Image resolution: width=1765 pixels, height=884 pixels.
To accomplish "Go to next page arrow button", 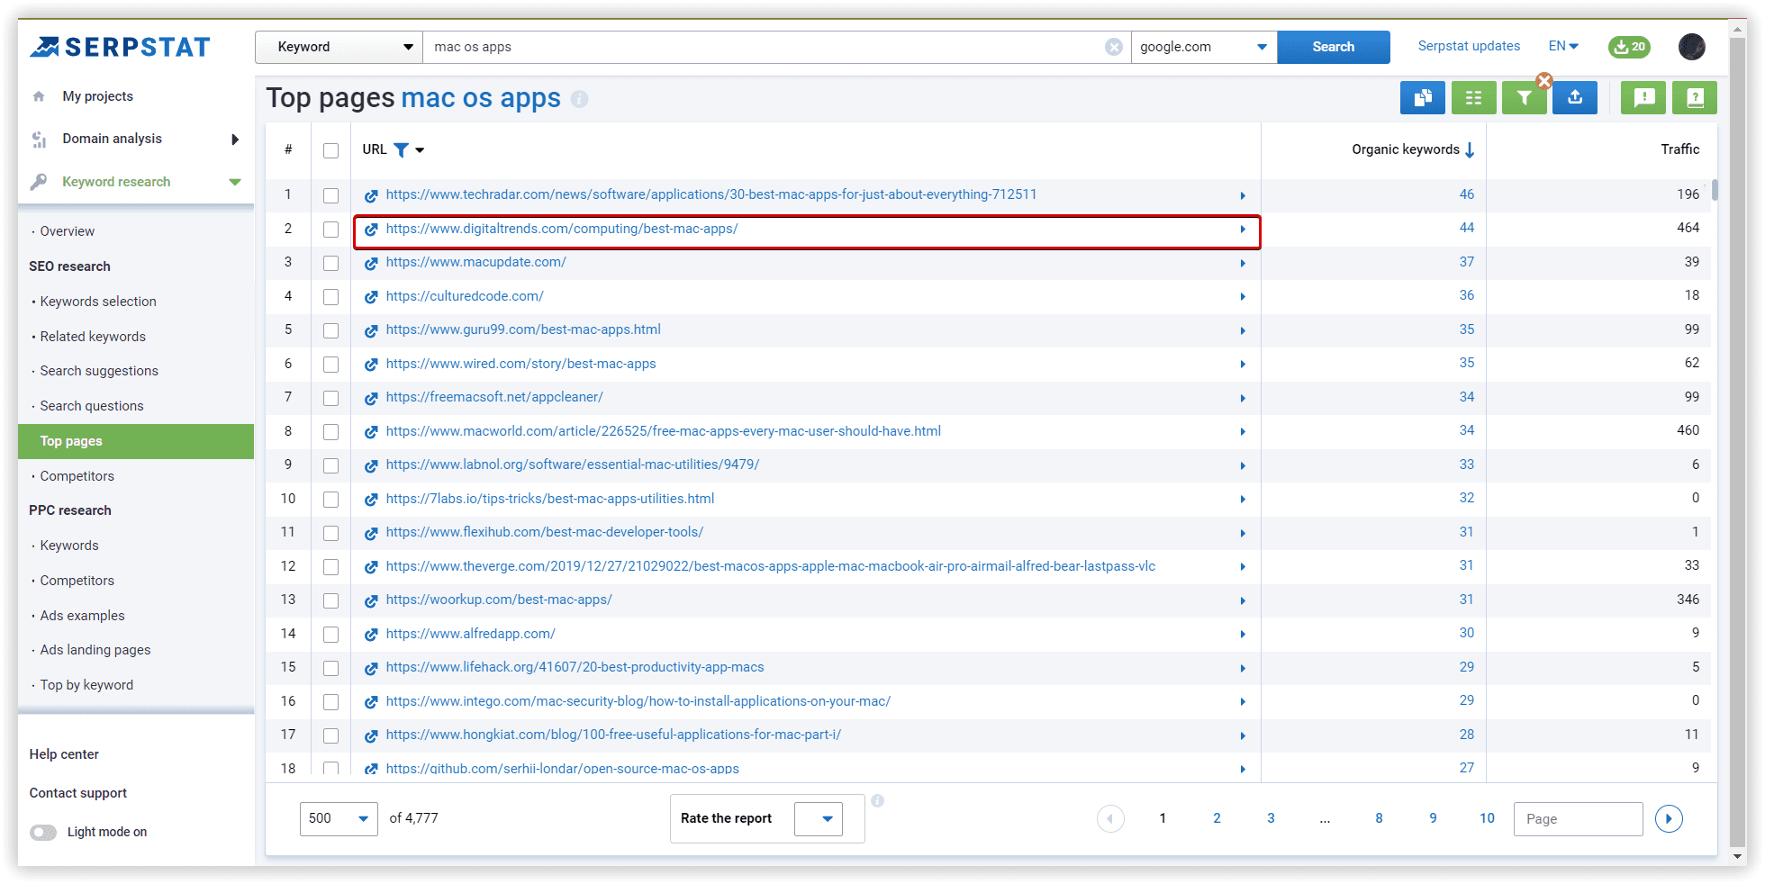I will click(1669, 818).
